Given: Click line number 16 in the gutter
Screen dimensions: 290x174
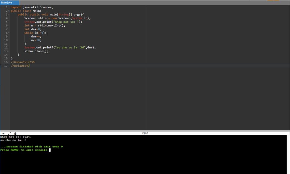Looking at the screenshot, I should point(6,62).
